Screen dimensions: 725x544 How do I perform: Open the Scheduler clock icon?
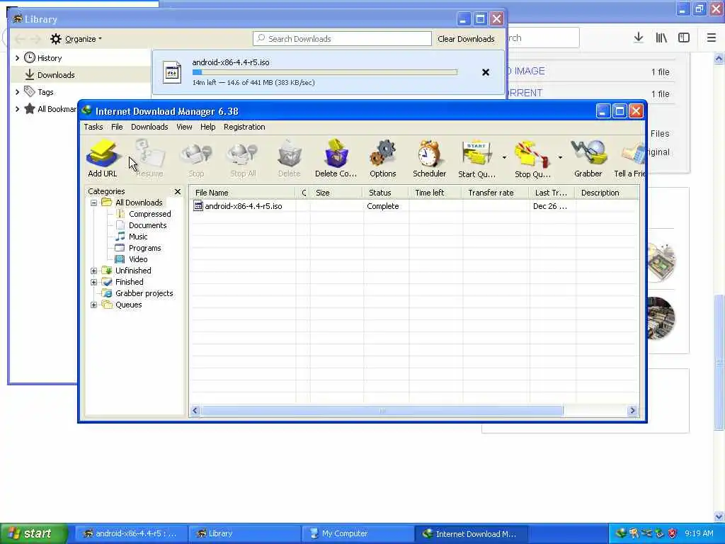click(430, 159)
